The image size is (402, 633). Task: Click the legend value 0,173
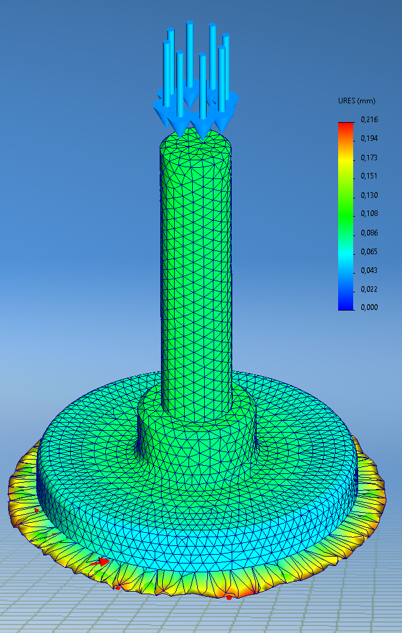tap(369, 157)
